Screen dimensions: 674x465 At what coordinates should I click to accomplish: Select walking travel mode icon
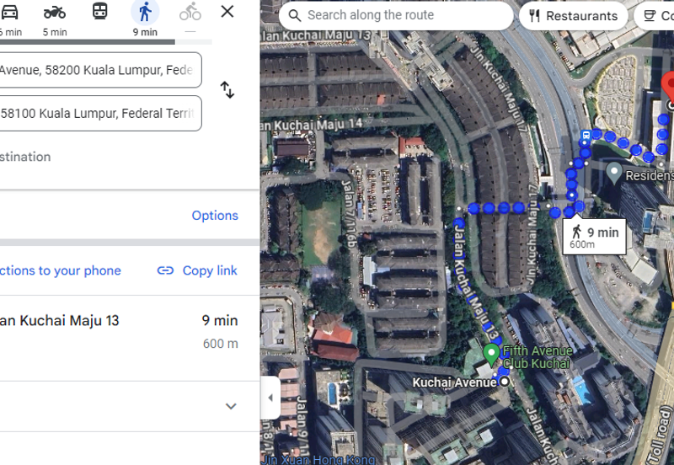click(145, 13)
